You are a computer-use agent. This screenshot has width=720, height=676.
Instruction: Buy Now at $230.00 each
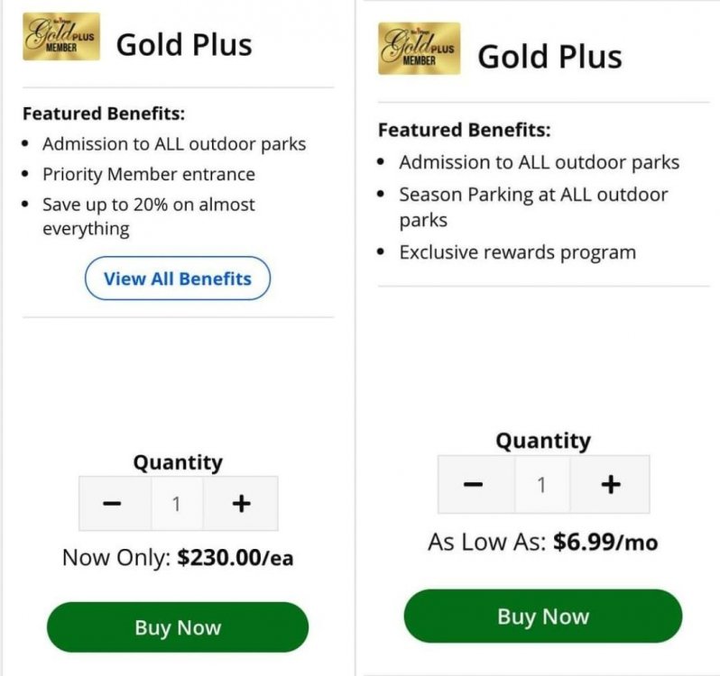coord(178,627)
